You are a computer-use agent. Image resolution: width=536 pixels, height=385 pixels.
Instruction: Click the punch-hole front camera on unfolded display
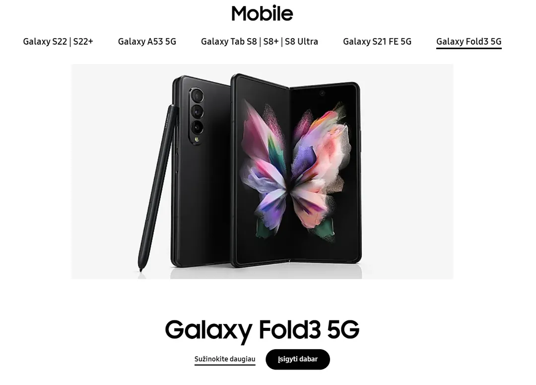(322, 93)
